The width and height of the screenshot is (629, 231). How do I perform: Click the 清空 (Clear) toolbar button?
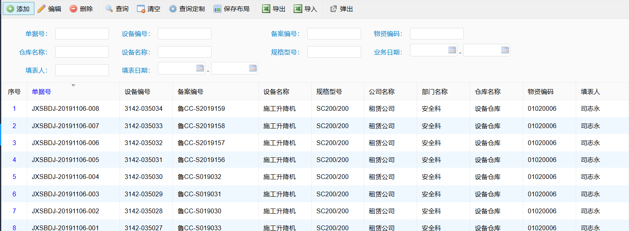click(149, 9)
